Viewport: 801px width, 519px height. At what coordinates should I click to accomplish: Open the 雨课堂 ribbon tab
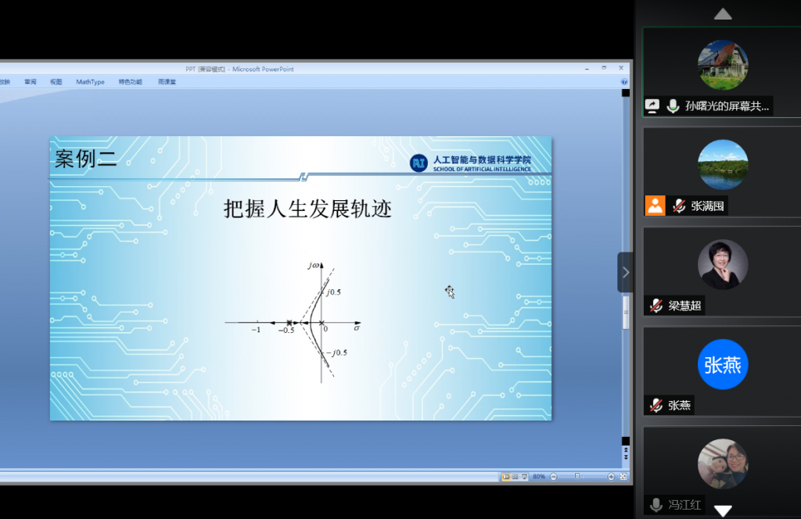tap(167, 81)
